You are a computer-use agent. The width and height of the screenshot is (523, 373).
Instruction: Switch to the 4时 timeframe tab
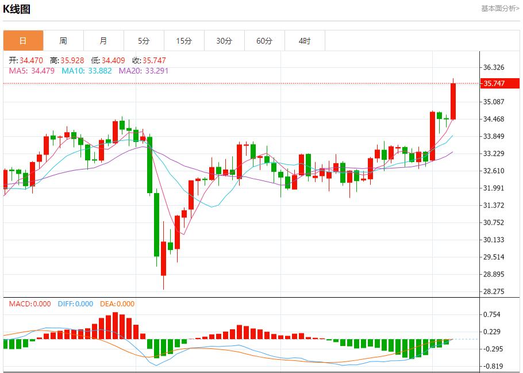pyautogui.click(x=305, y=41)
